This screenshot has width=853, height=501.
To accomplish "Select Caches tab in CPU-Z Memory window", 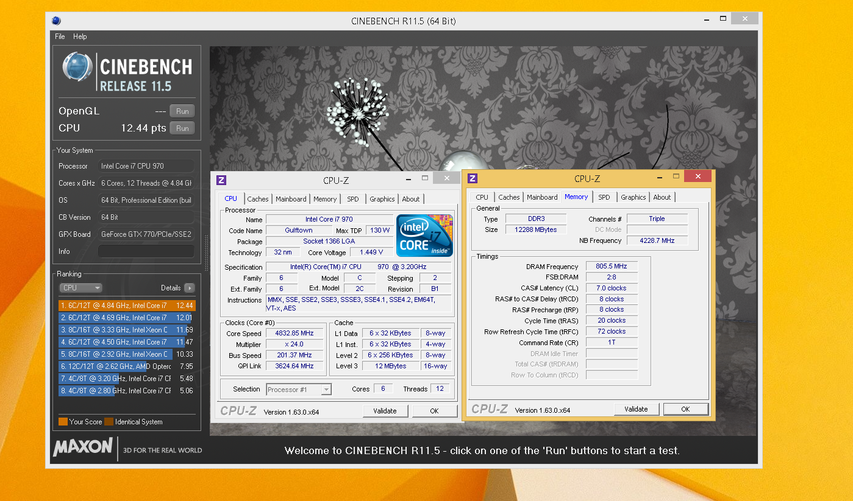I will coord(509,197).
